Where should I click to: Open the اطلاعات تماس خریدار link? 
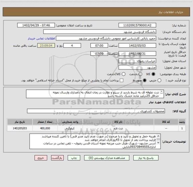[x=41, y=39]
